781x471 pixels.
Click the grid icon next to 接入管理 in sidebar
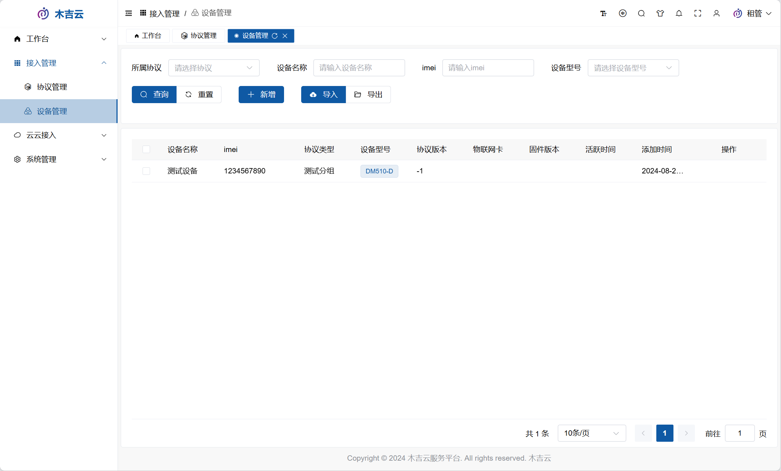coord(17,63)
